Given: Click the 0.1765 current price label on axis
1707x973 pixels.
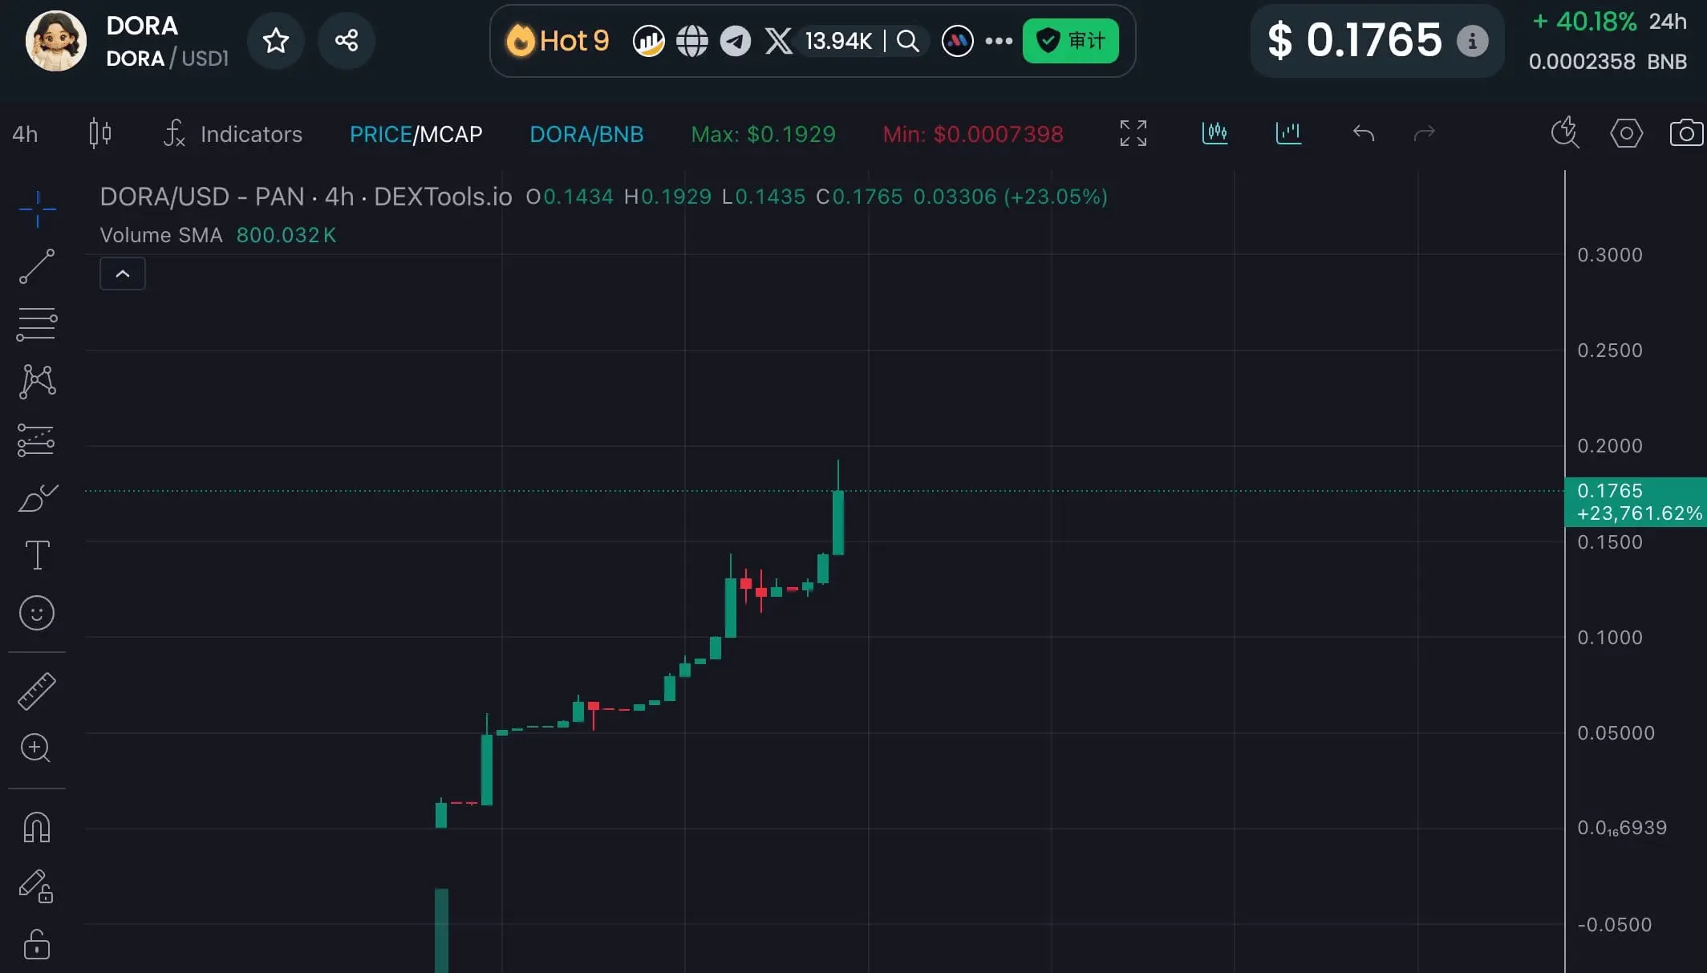Looking at the screenshot, I should click(x=1636, y=501).
